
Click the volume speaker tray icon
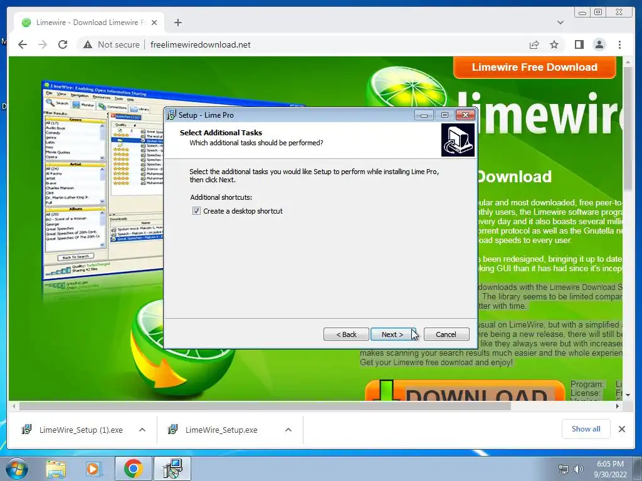point(578,469)
